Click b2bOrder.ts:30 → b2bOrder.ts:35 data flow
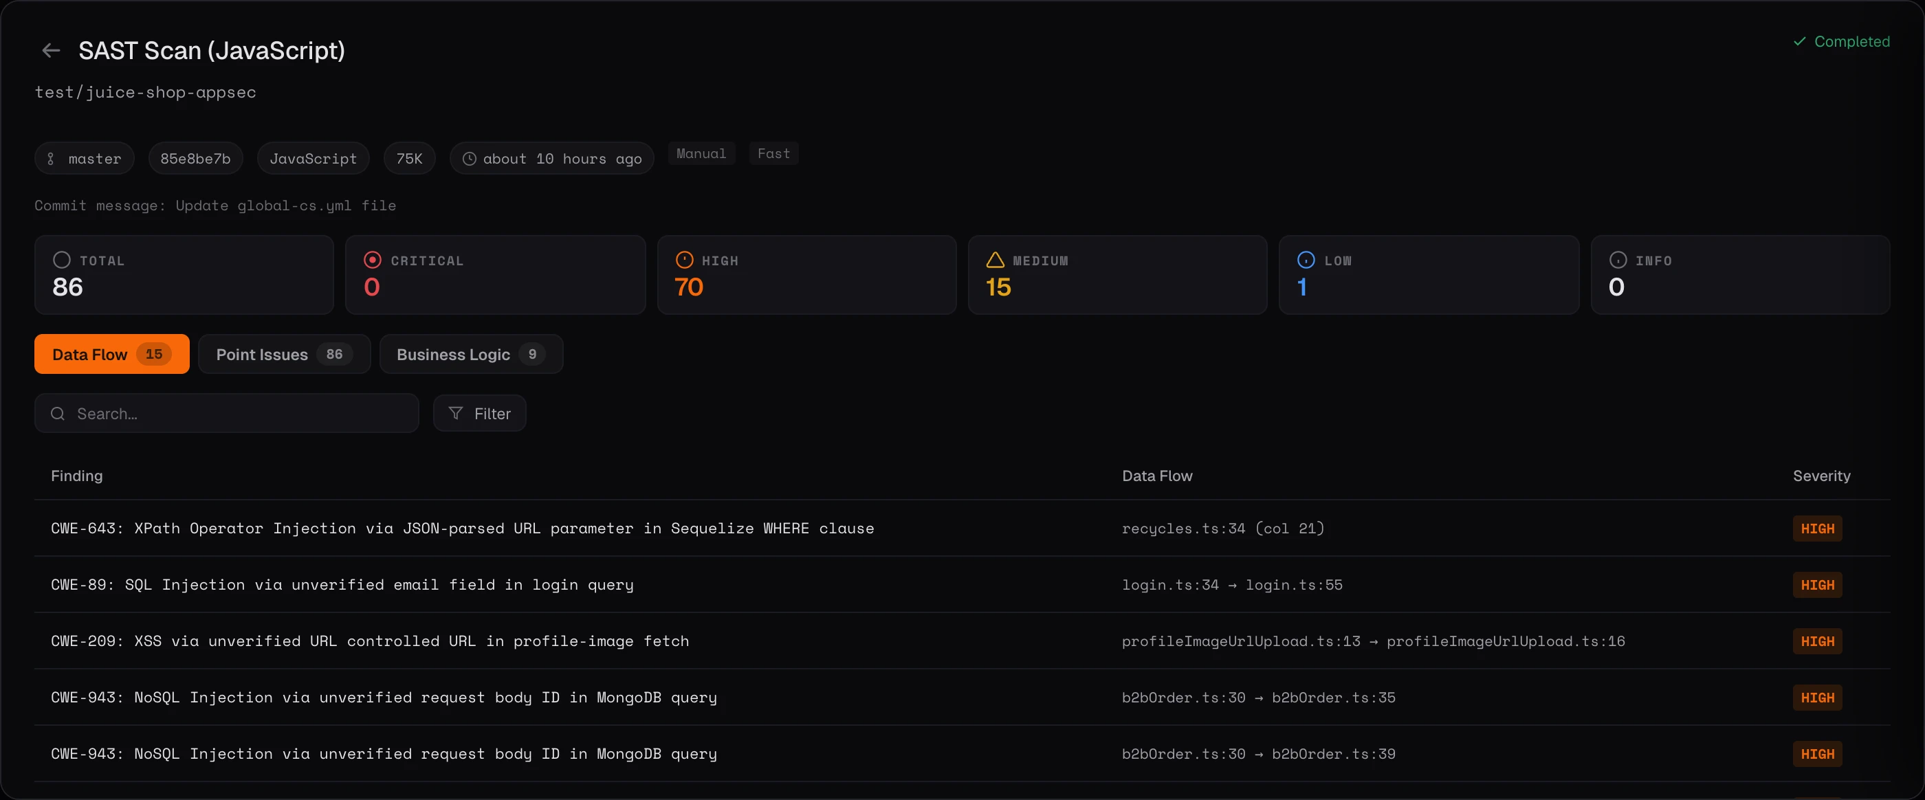The image size is (1925, 800). (x=1258, y=697)
